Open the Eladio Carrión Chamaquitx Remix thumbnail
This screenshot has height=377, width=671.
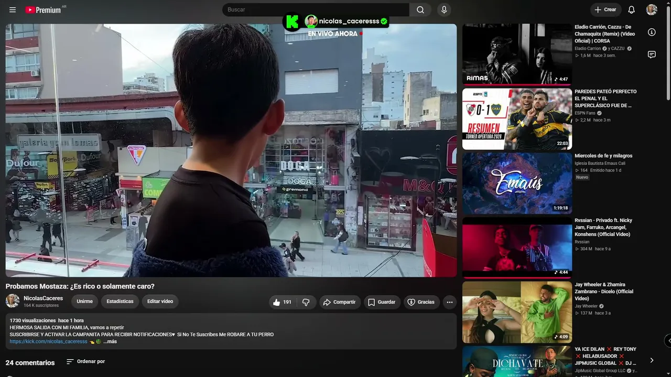click(517, 54)
